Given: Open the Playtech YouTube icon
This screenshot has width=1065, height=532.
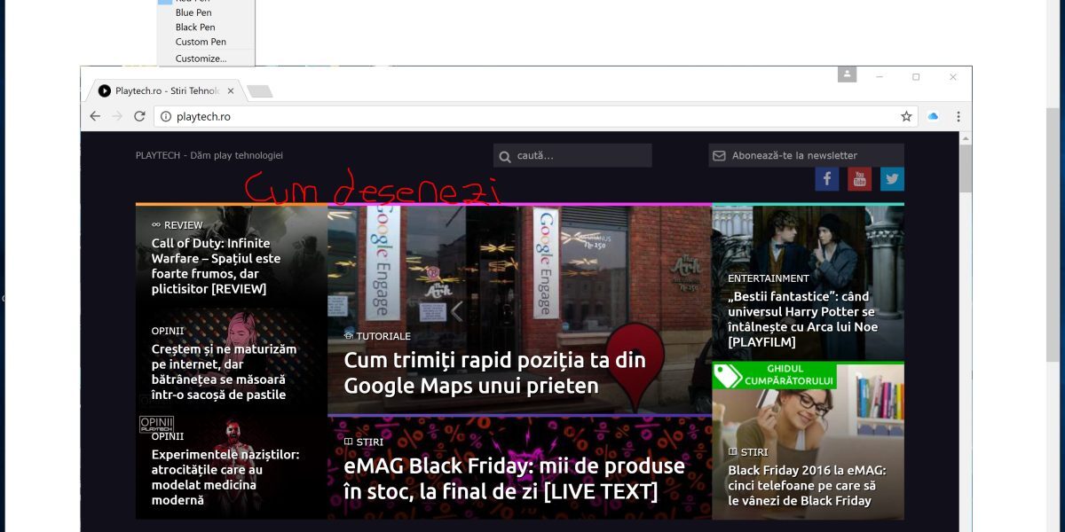Looking at the screenshot, I should [859, 178].
